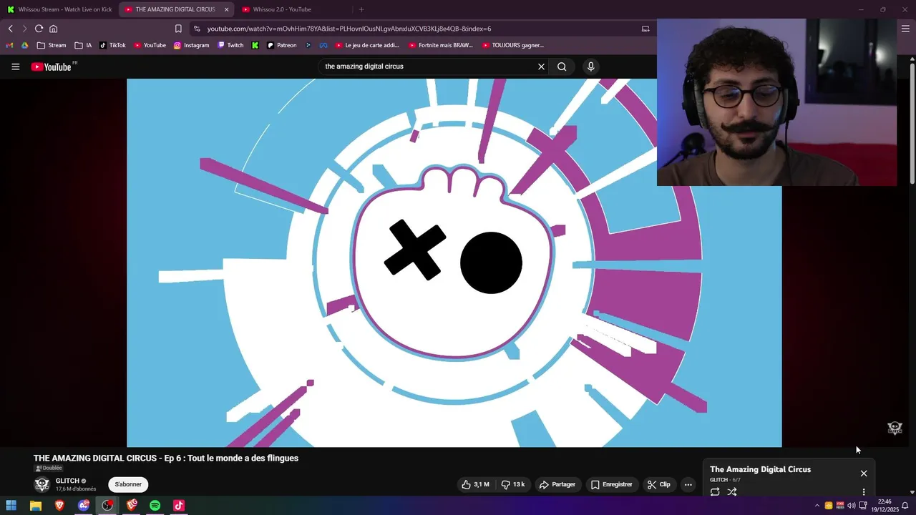Open "Fortnite mais BRAW..." bookmark
916x515 pixels.
tap(441, 45)
